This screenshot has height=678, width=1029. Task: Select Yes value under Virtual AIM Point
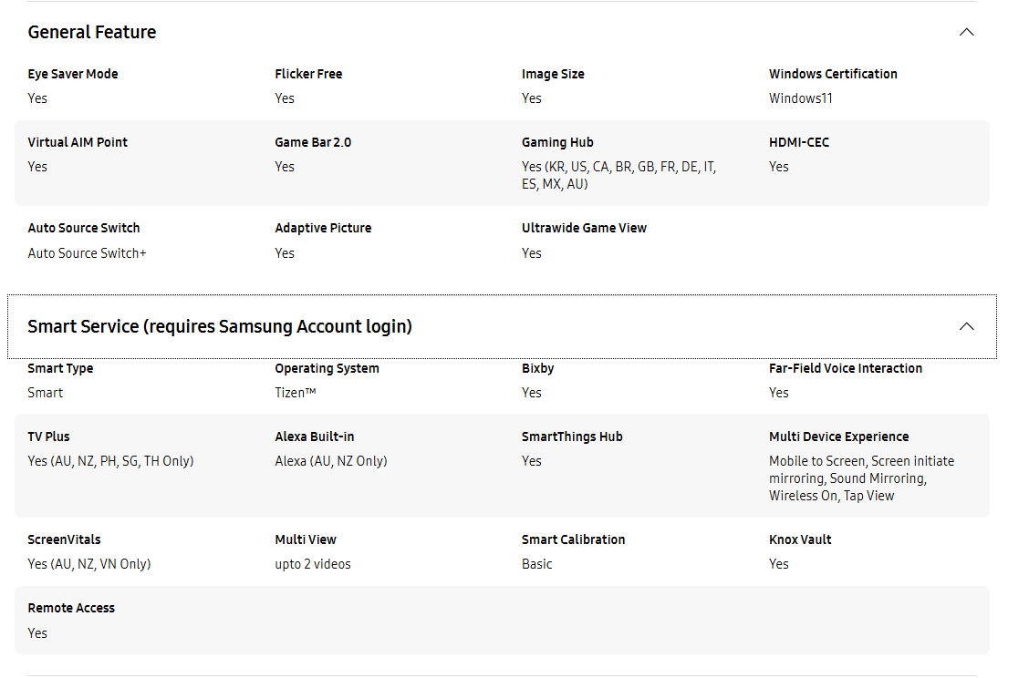37,167
